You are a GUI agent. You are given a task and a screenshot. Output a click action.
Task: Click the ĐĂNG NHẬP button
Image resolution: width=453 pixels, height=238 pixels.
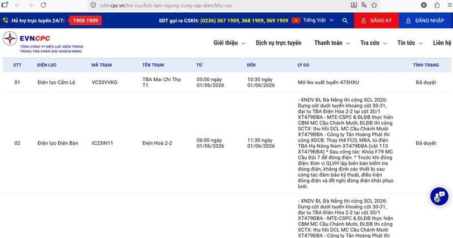425,21
